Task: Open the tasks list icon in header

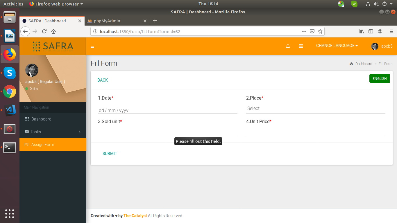Action: (x=301, y=46)
